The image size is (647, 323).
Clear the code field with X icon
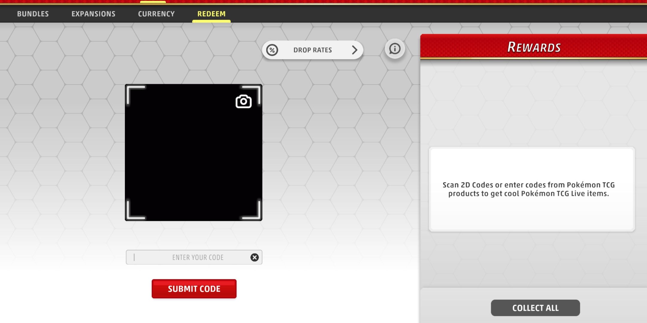point(255,257)
